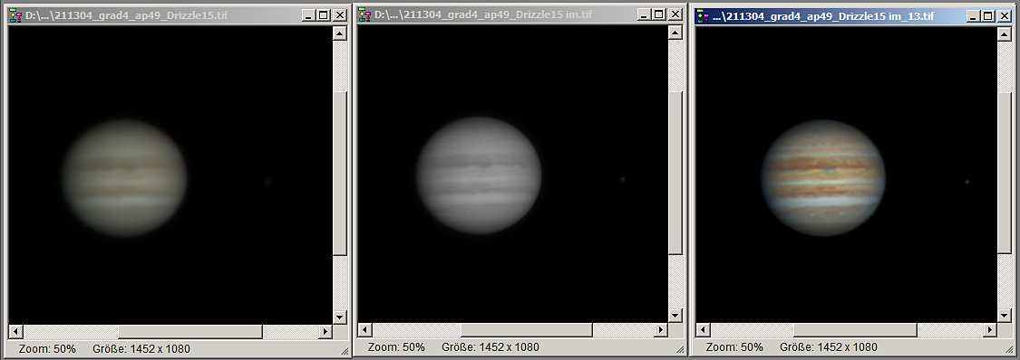Image resolution: width=1020 pixels, height=360 pixels.
Task: Click the blurry color Jupiter in Drizzle15.tif
Action: pos(125,177)
